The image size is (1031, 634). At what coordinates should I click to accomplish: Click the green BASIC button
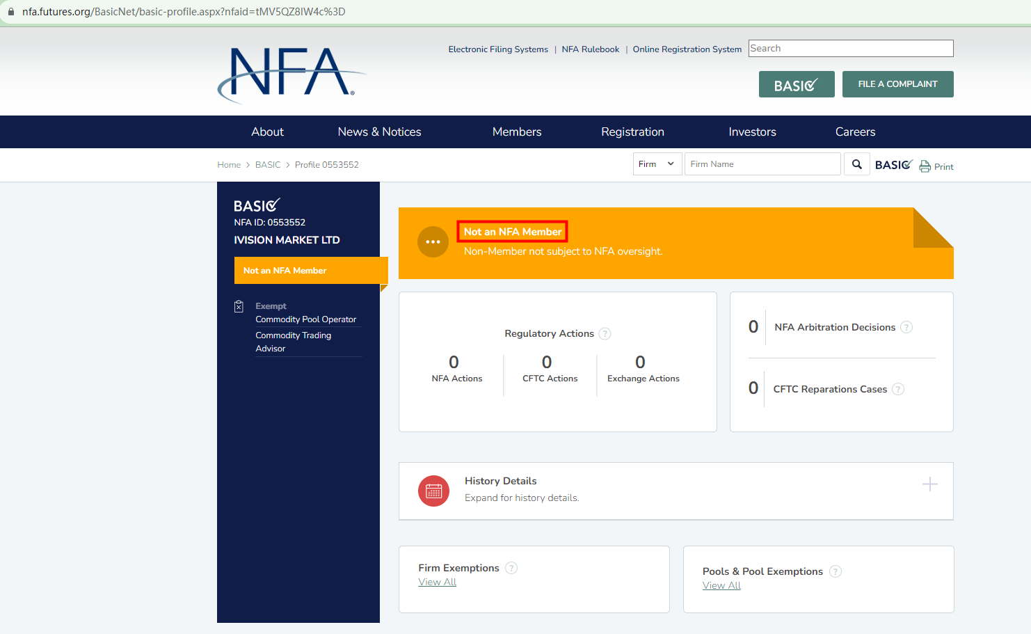[796, 85]
